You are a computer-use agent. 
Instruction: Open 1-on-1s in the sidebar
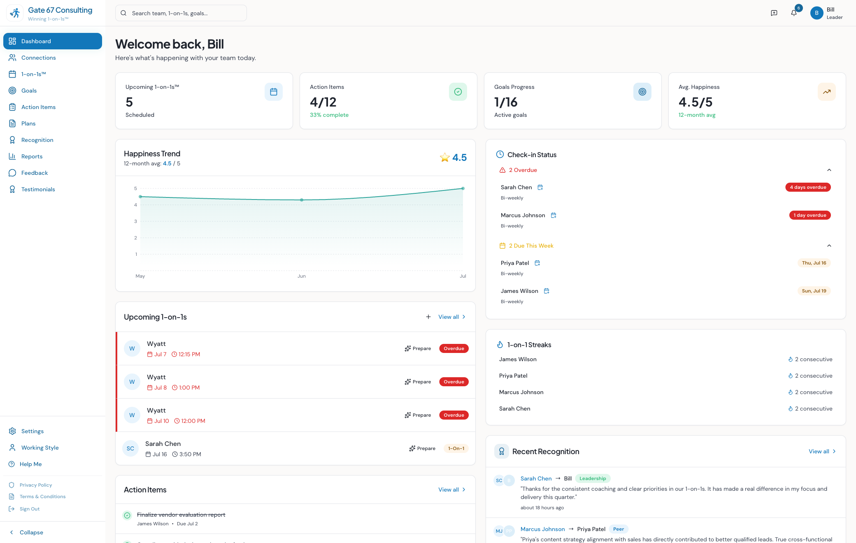53,74
